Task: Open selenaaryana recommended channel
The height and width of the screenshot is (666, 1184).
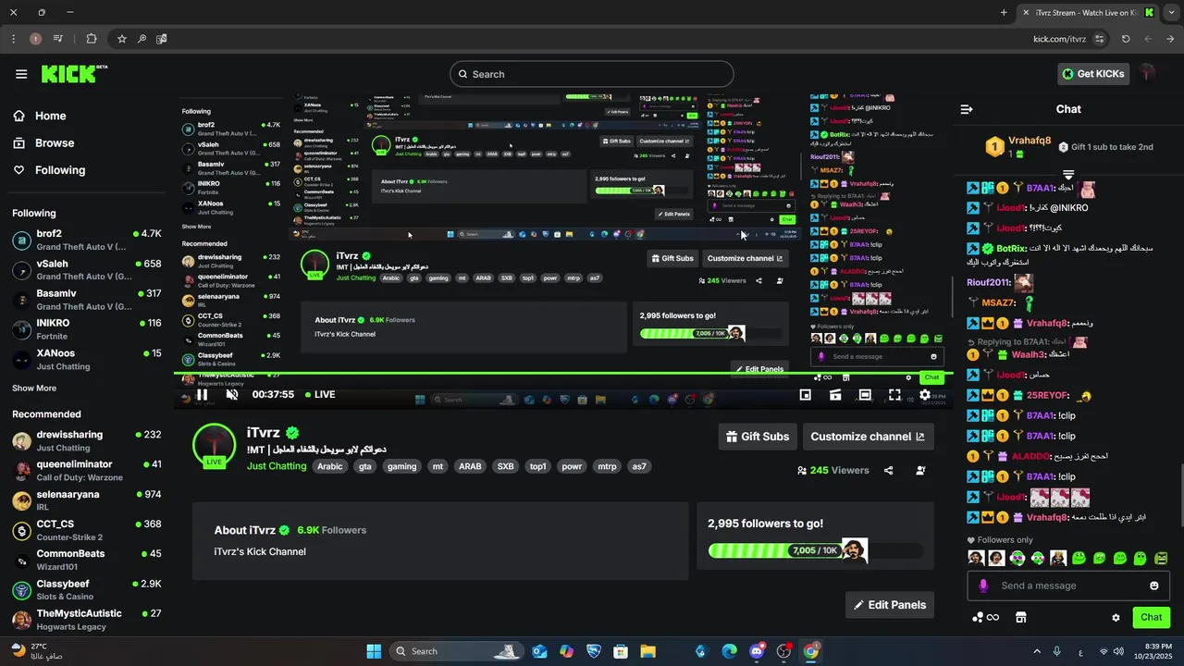Action: (x=87, y=500)
